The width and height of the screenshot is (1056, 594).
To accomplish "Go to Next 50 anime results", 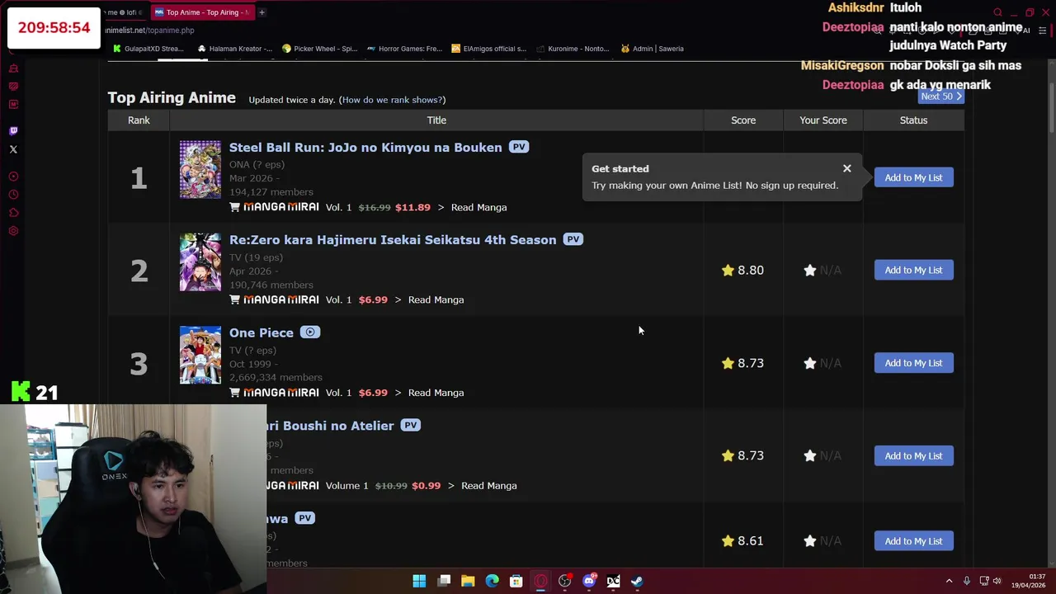I will [x=940, y=97].
